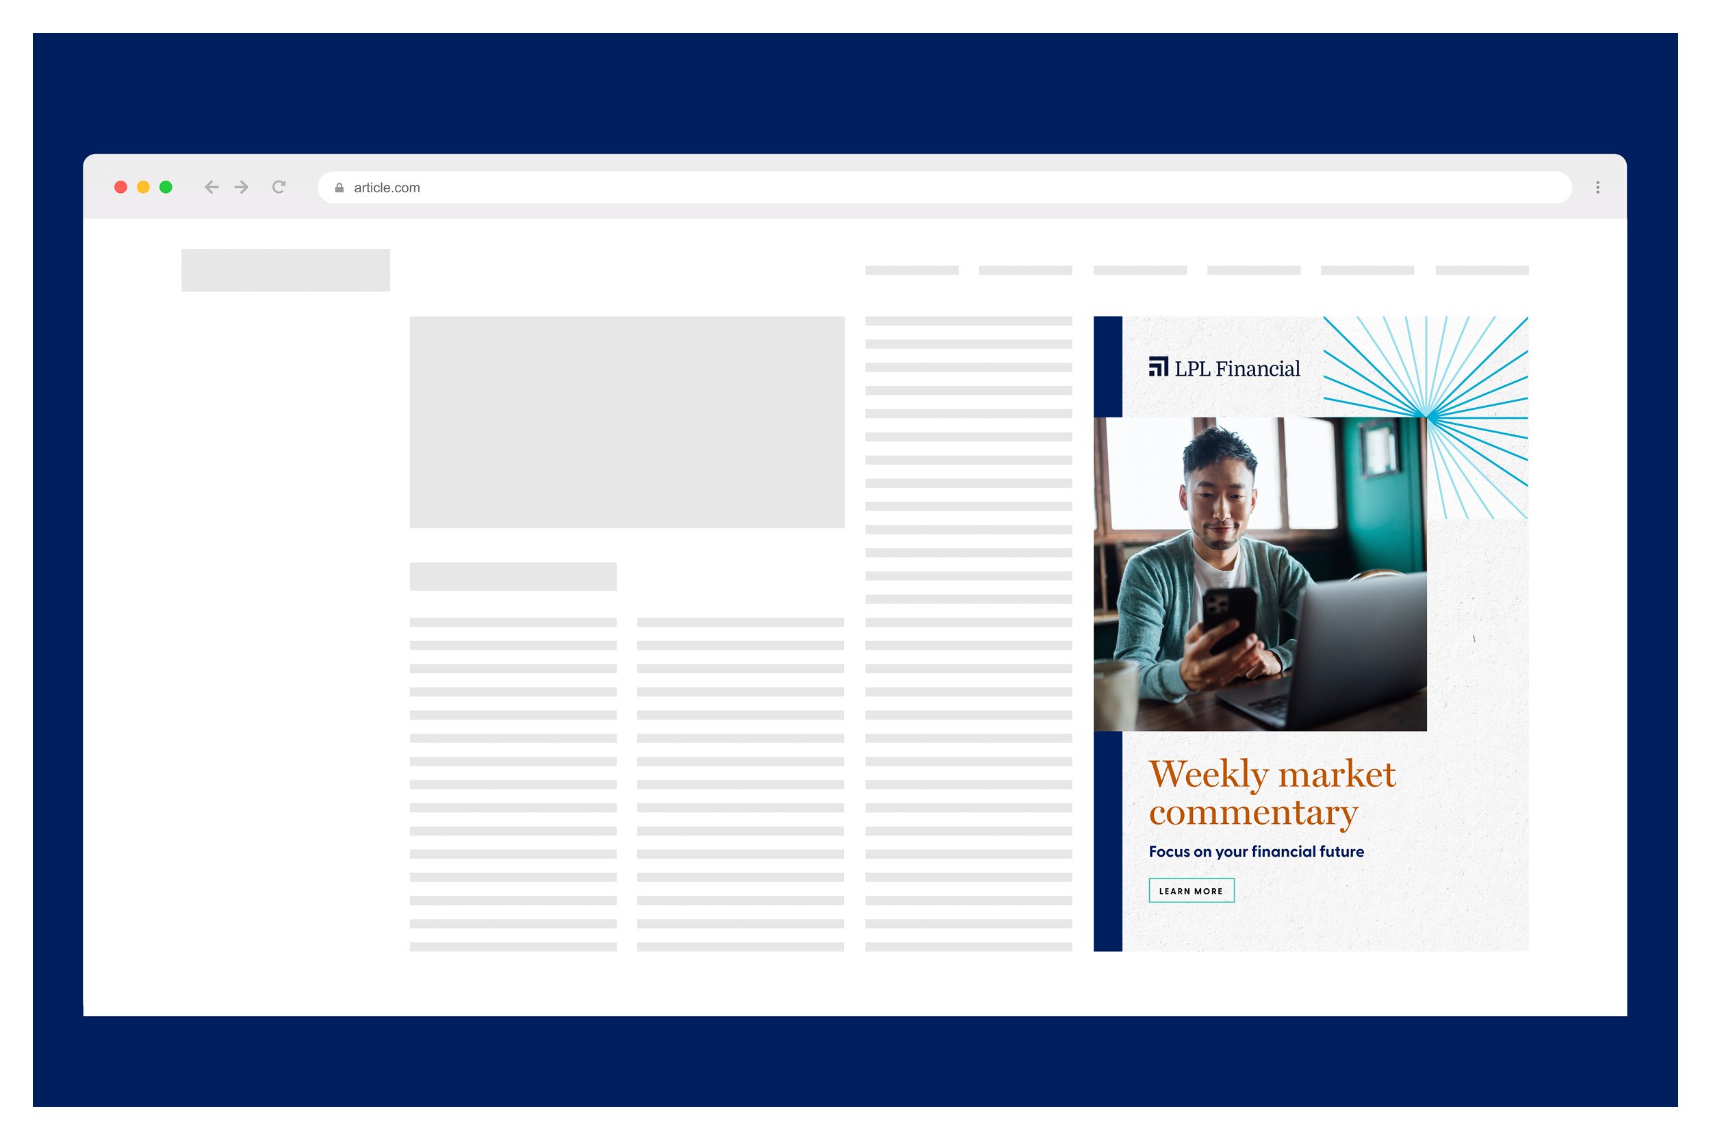The width and height of the screenshot is (1711, 1140).
Task: Reload the page with the refresh icon
Action: point(279,187)
